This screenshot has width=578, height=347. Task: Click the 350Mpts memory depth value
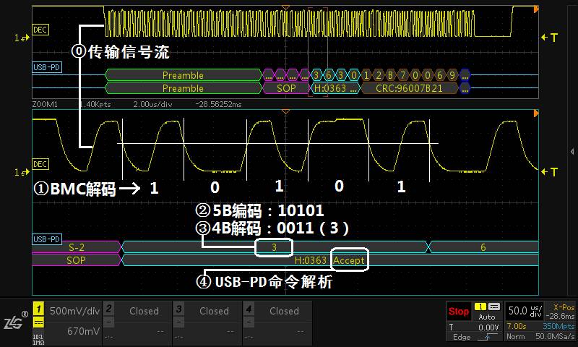pyautogui.click(x=558, y=326)
